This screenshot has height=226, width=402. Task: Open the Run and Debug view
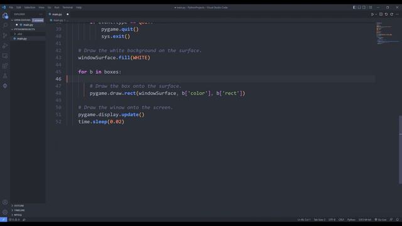[5, 46]
